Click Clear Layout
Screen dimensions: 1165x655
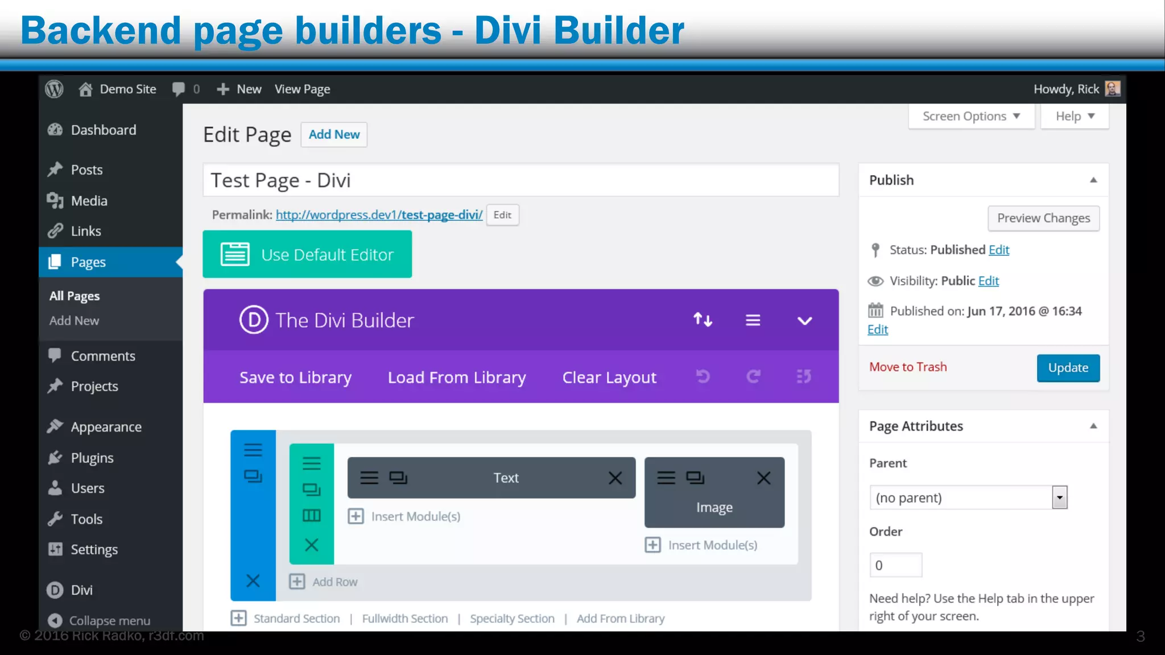click(609, 378)
